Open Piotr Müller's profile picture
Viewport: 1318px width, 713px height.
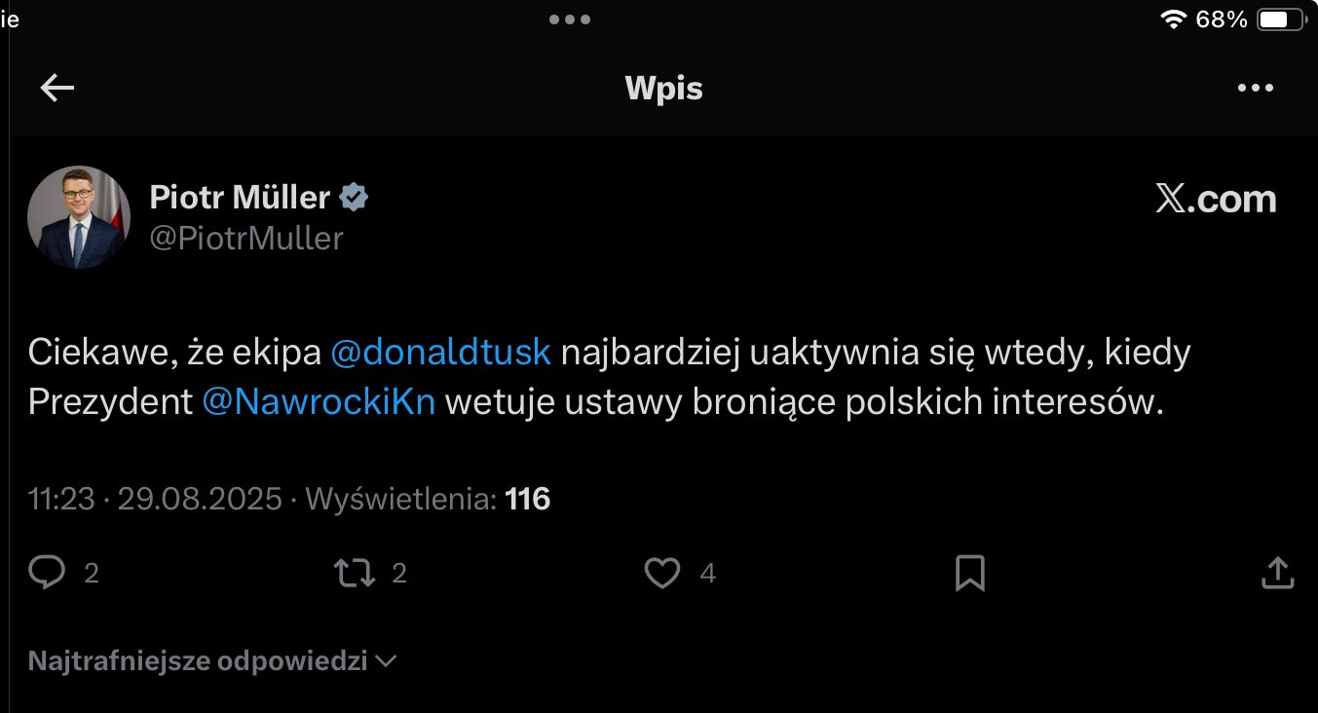click(79, 217)
